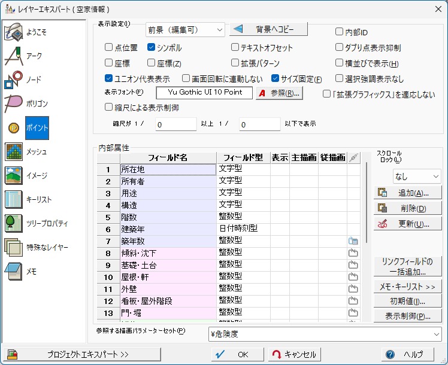The width and height of the screenshot is (448, 365).
Task: Click リンクフィールドの一括追加 button
Action: pos(408,266)
